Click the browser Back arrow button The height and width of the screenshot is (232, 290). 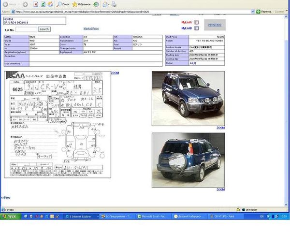(9, 4)
